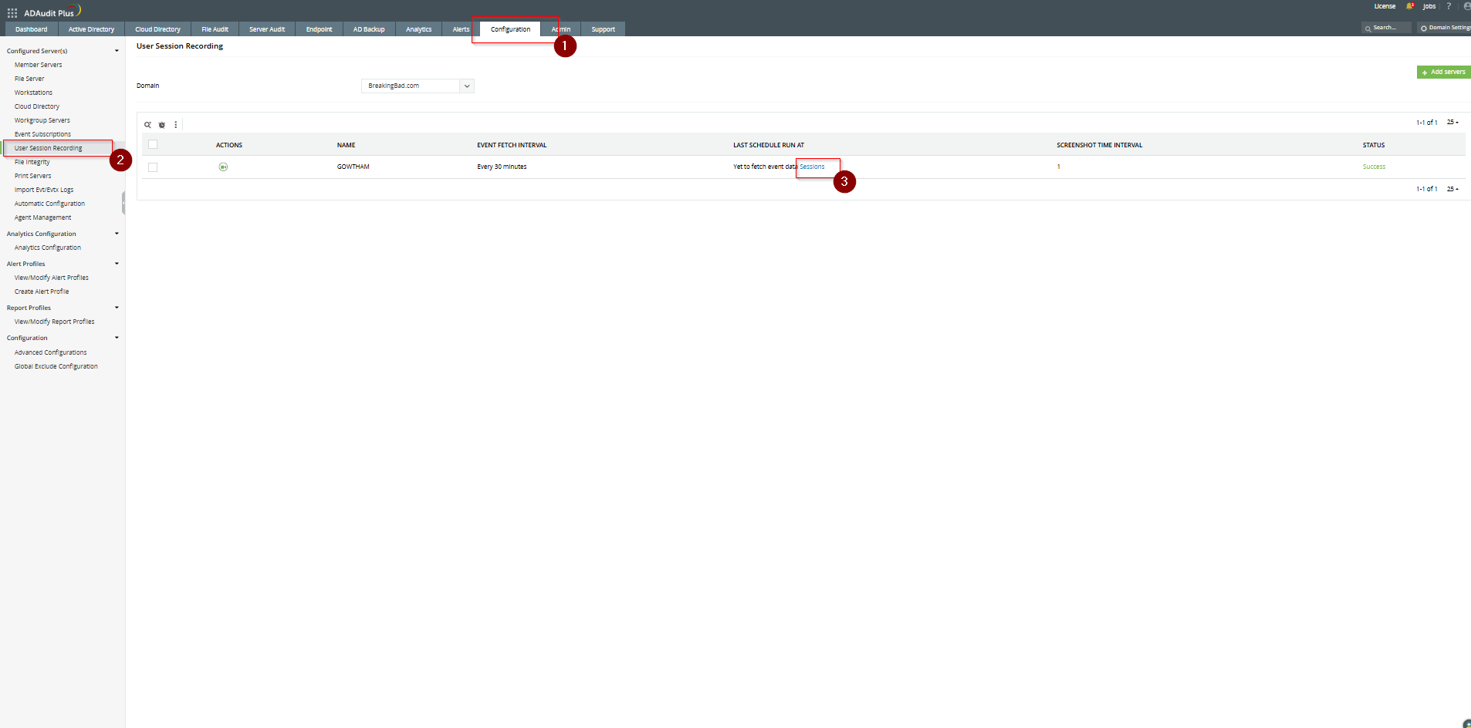
Task: Open Member Servers in sidebar
Action: point(39,65)
